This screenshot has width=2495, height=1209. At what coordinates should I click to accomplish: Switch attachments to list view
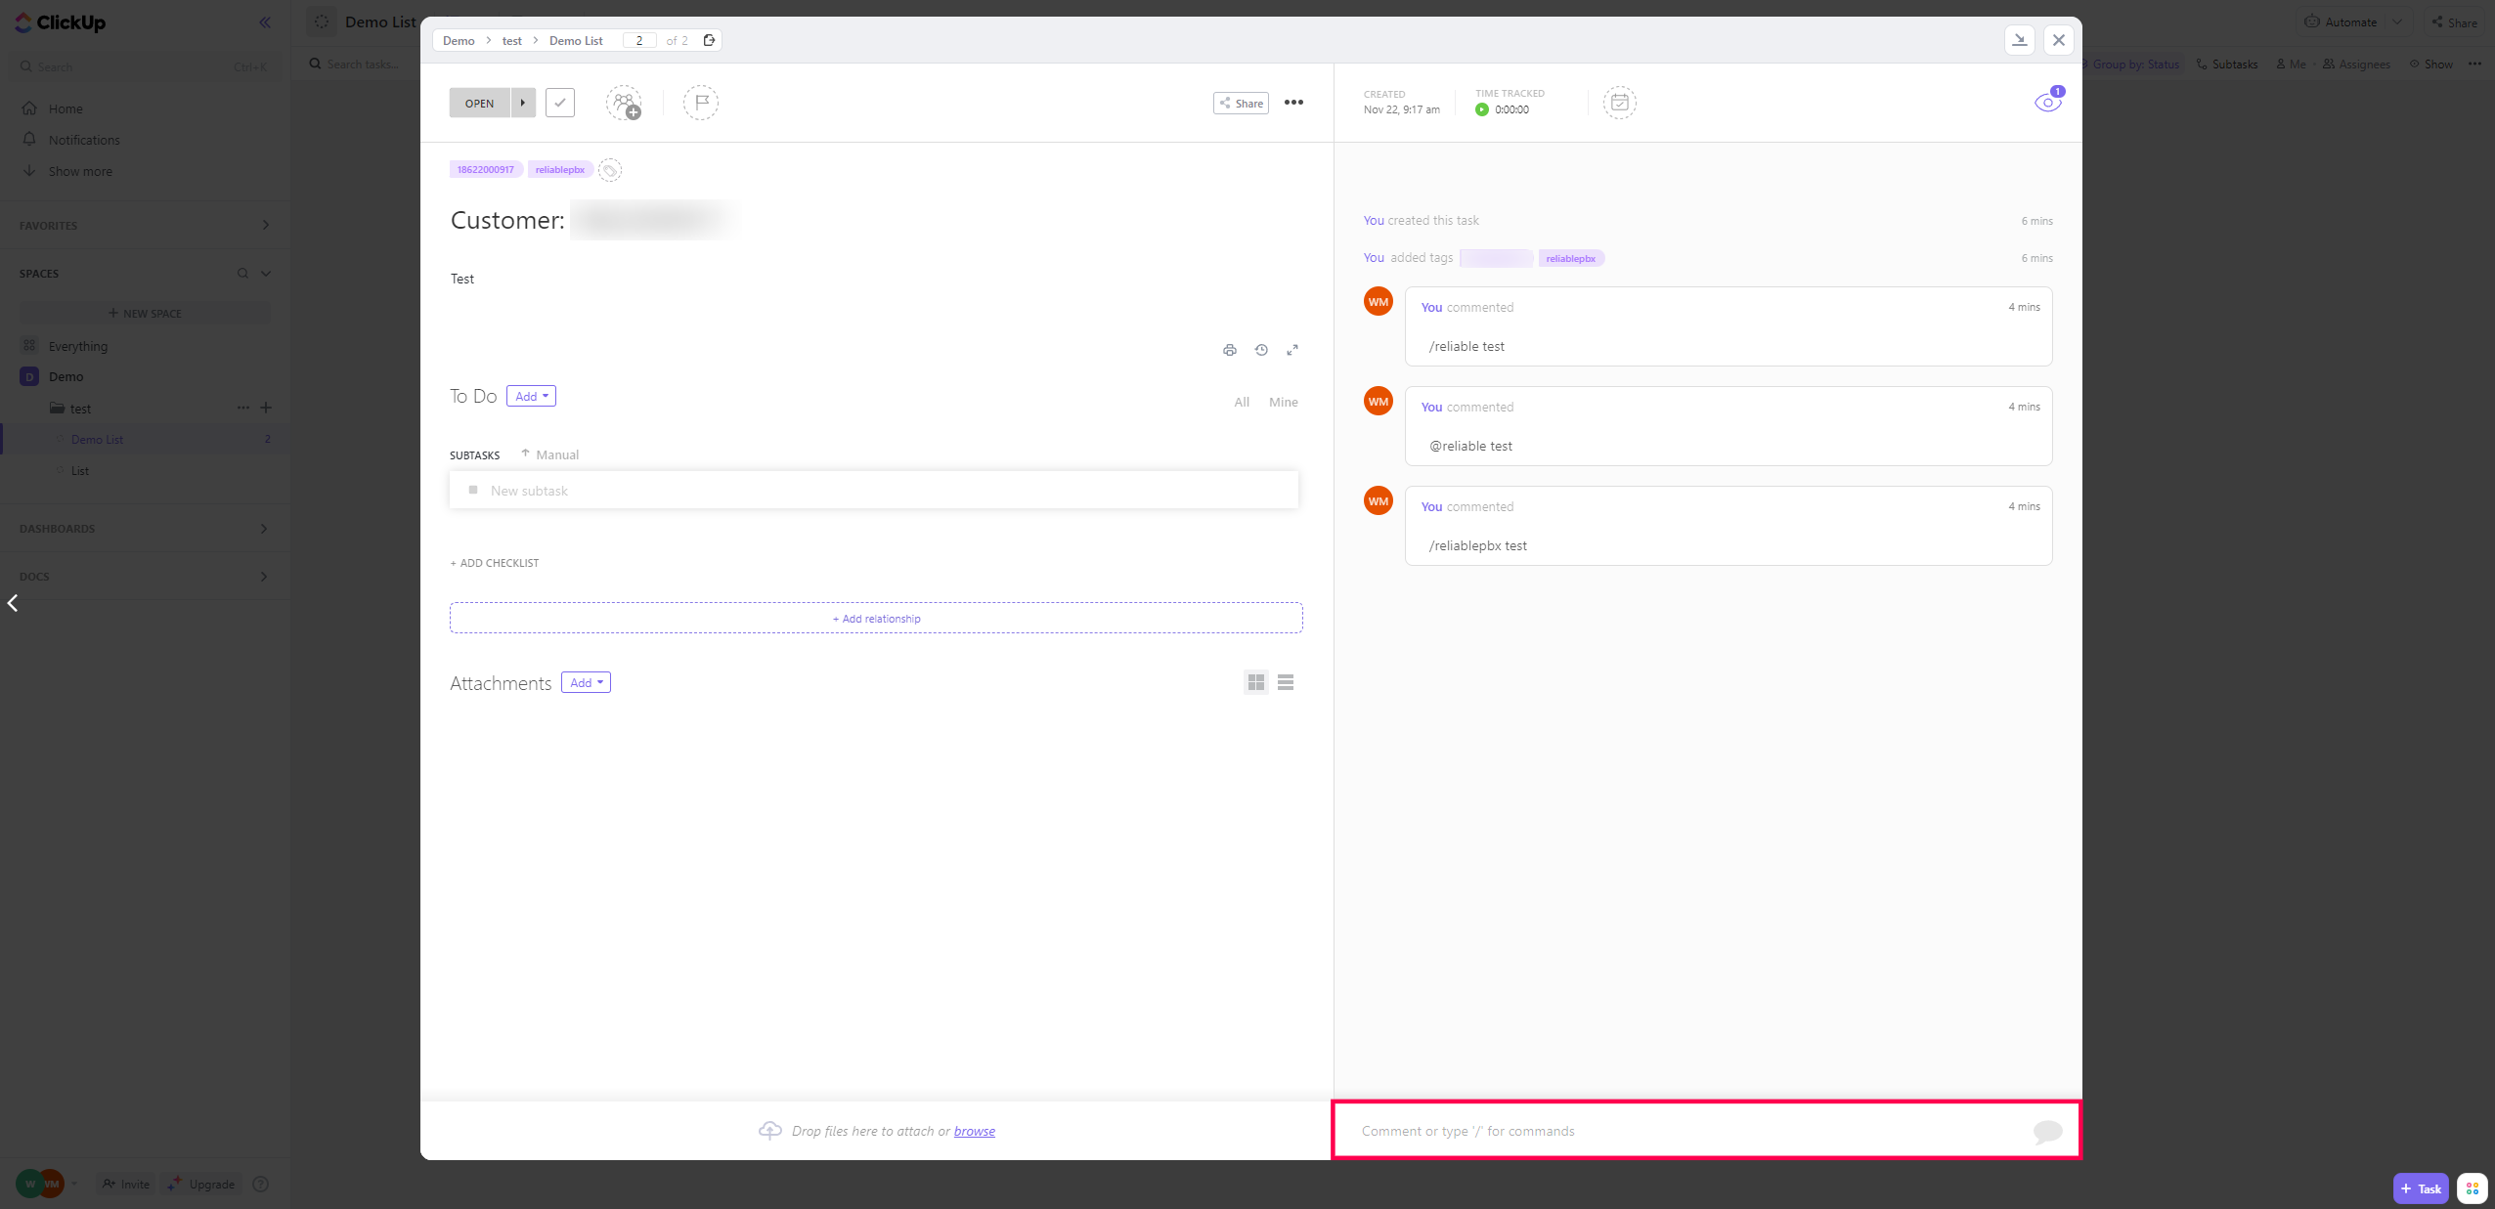tap(1286, 682)
